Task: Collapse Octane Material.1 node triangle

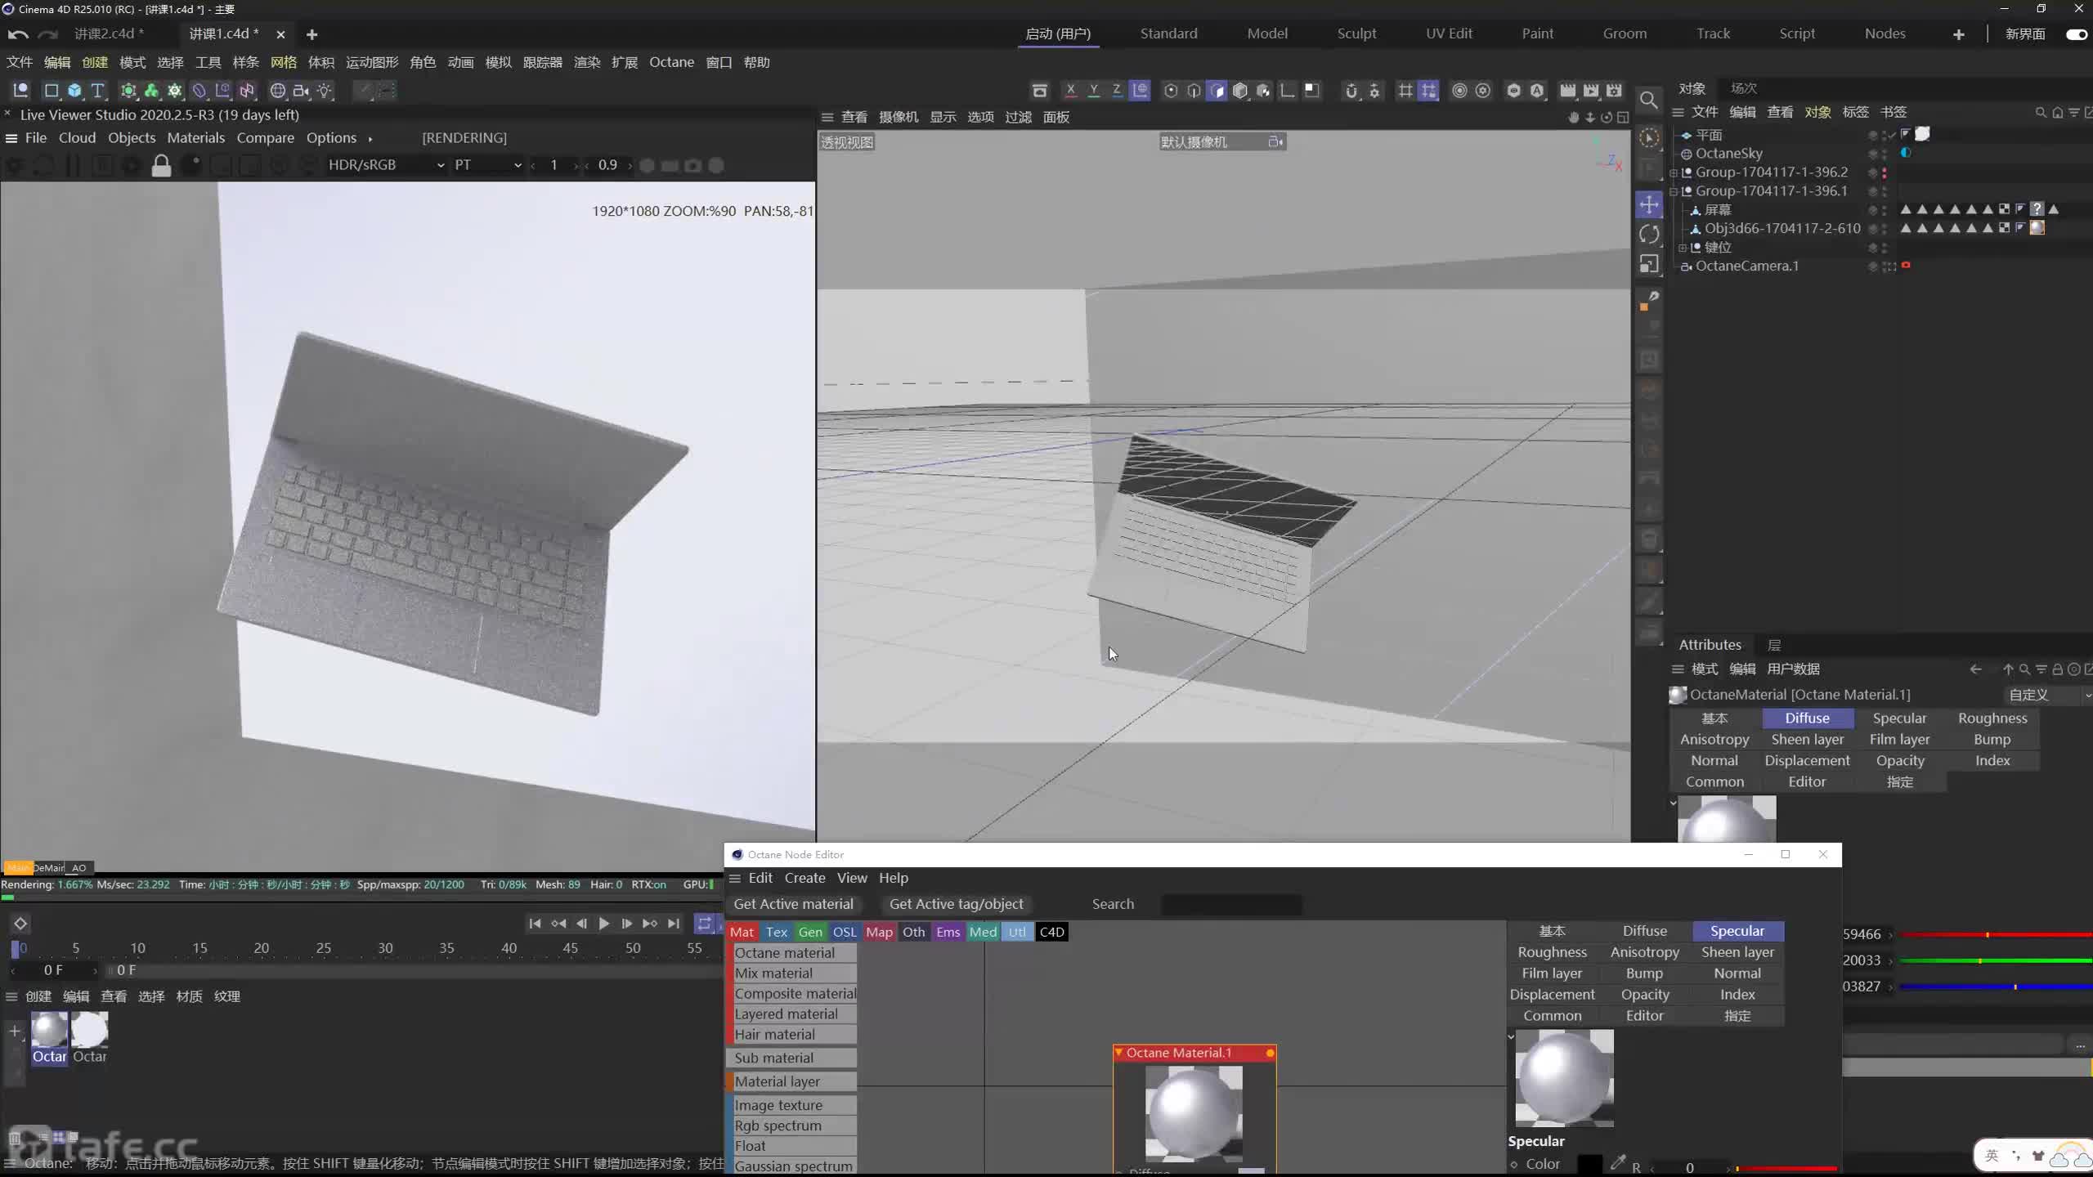Action: coord(1118,1053)
